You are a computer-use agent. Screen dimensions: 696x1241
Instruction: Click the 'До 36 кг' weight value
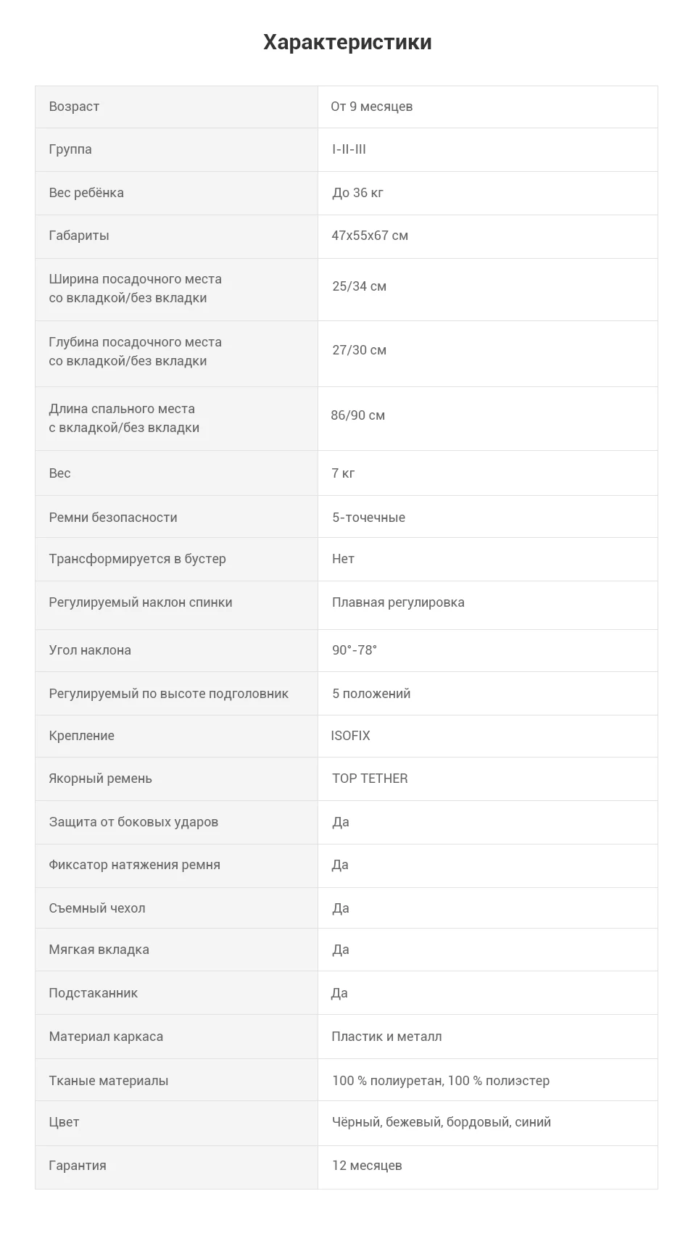pyautogui.click(x=357, y=193)
